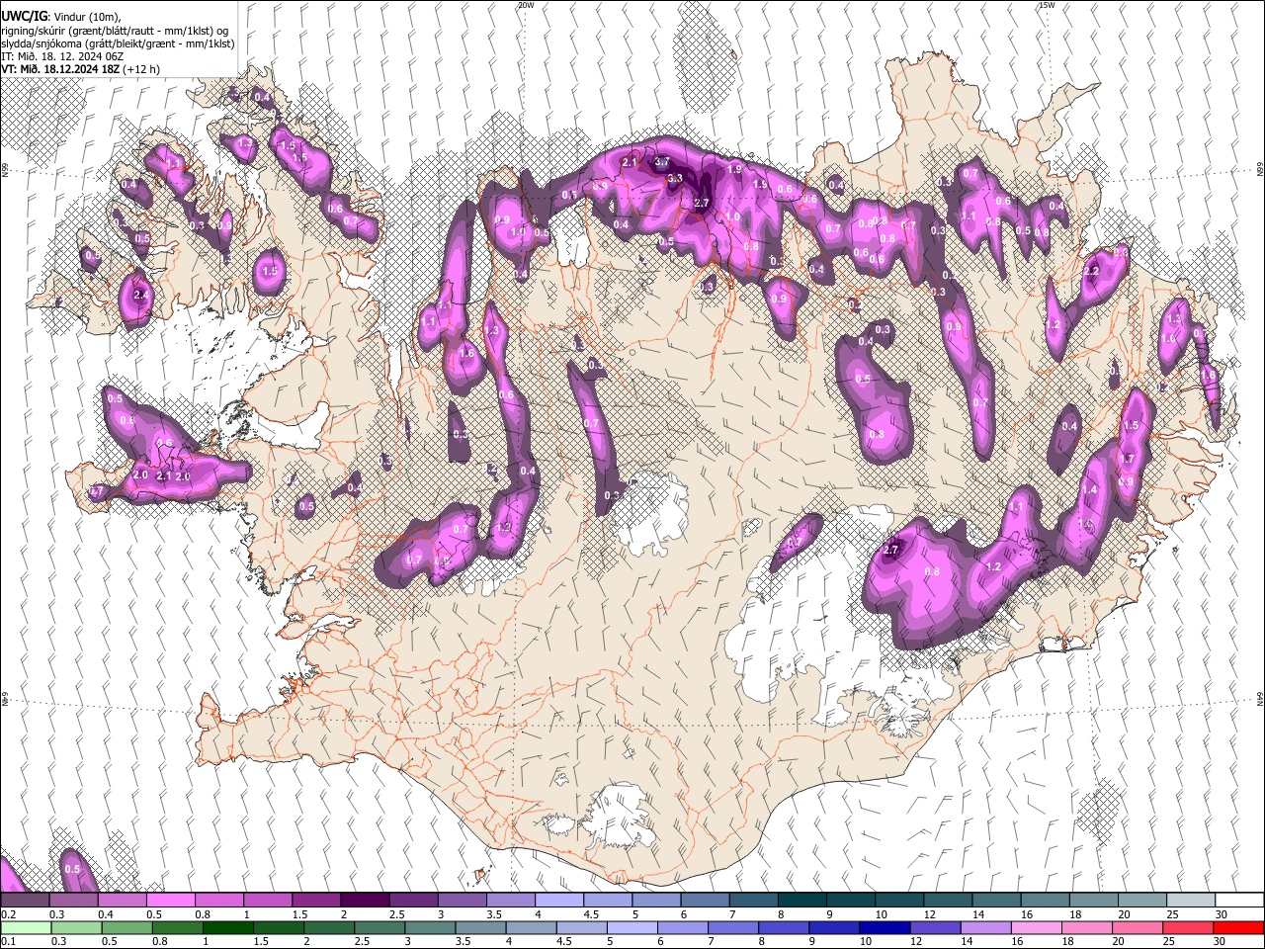Select lower-row red swatch between 25 and 30
Viewport: 1265px width, 949px height.
coord(1187,927)
